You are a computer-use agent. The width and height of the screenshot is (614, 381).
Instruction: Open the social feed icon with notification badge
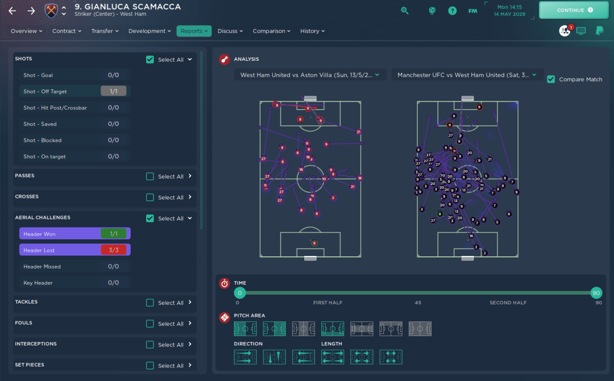[x=564, y=30]
